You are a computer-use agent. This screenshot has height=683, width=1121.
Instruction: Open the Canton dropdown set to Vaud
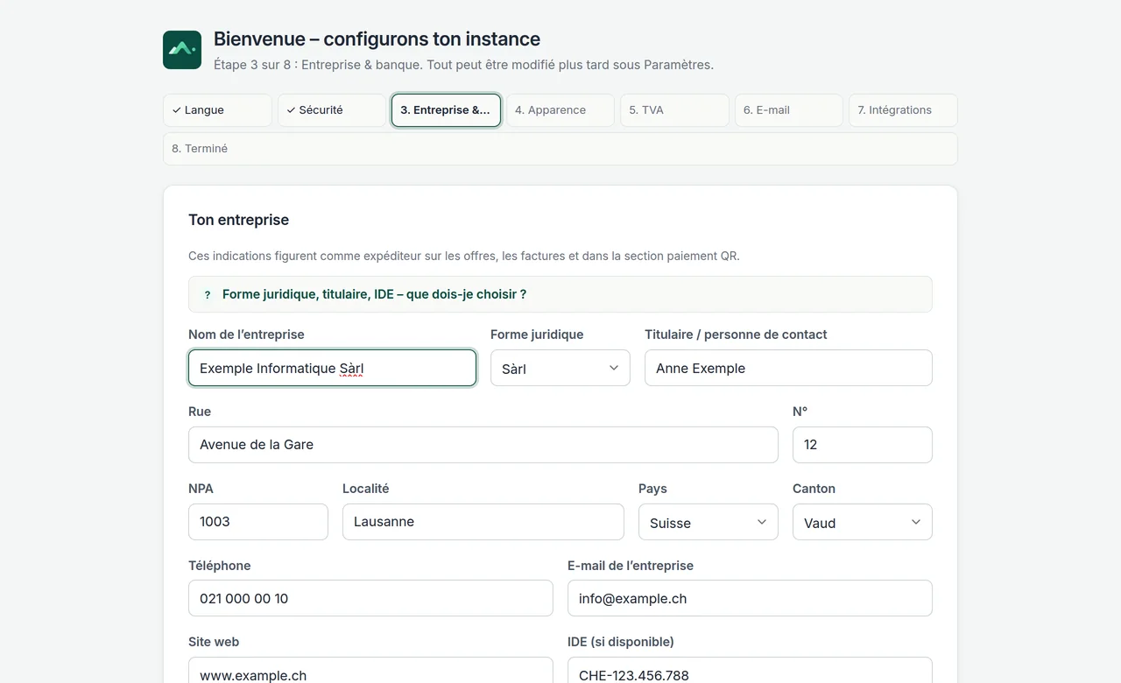click(863, 523)
